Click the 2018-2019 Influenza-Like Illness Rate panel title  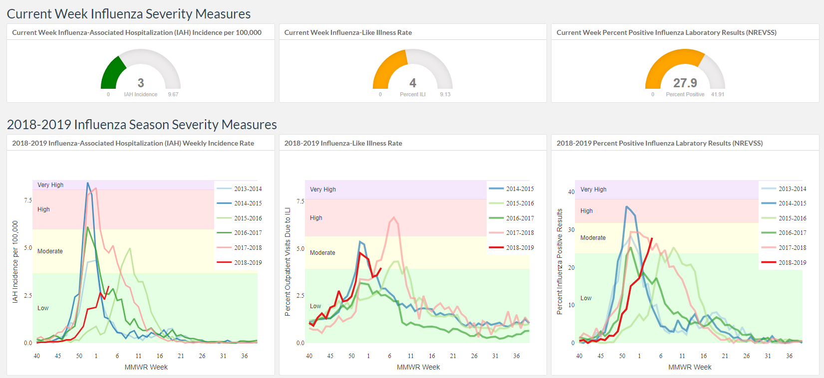pyautogui.click(x=343, y=143)
